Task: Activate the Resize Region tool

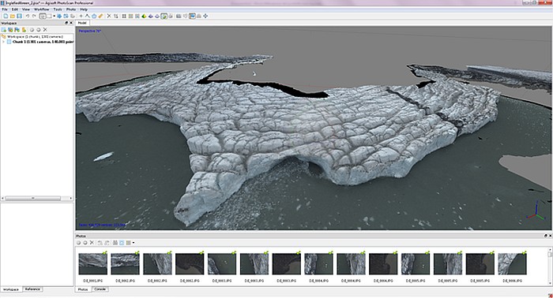Action: [66, 16]
